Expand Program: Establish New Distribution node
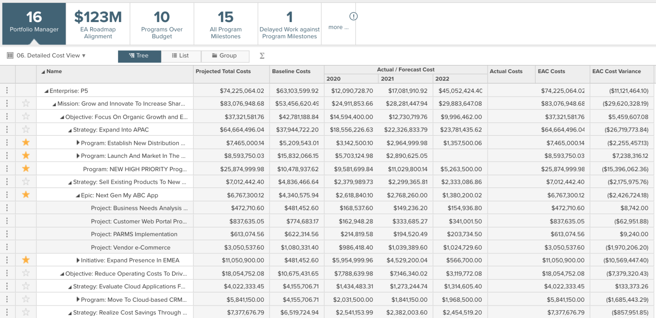 [x=78, y=143]
